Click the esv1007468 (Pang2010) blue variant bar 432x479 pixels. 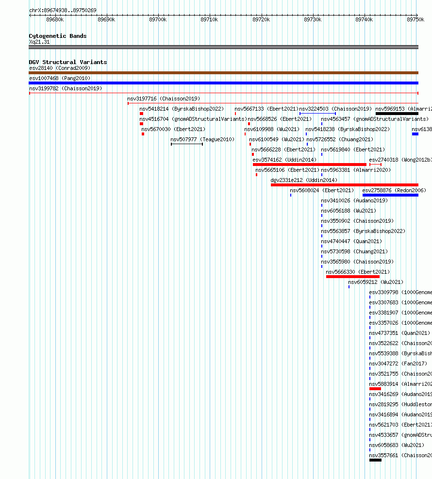(x=223, y=83)
